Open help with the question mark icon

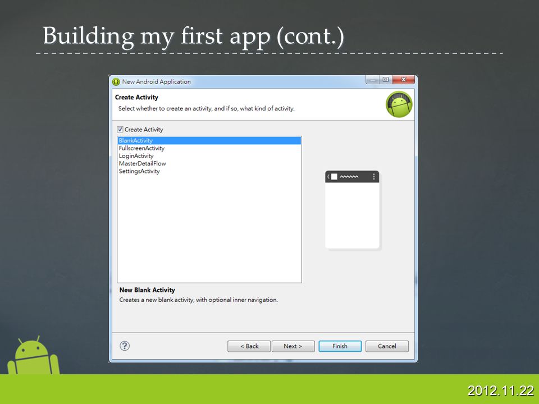click(125, 346)
